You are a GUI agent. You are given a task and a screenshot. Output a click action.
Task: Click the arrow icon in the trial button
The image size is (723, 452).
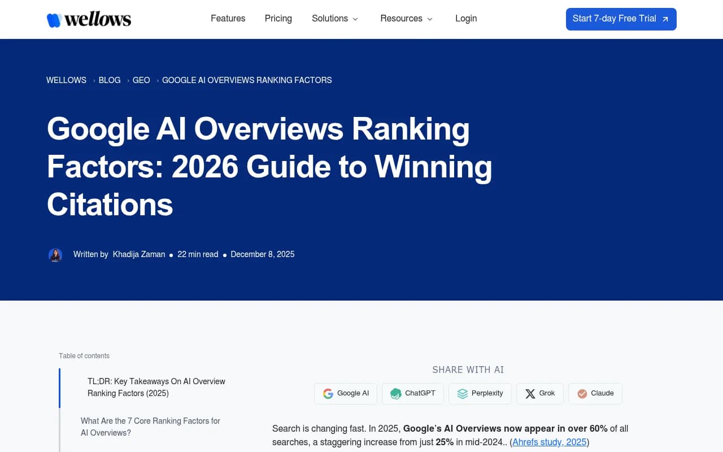pos(665,19)
